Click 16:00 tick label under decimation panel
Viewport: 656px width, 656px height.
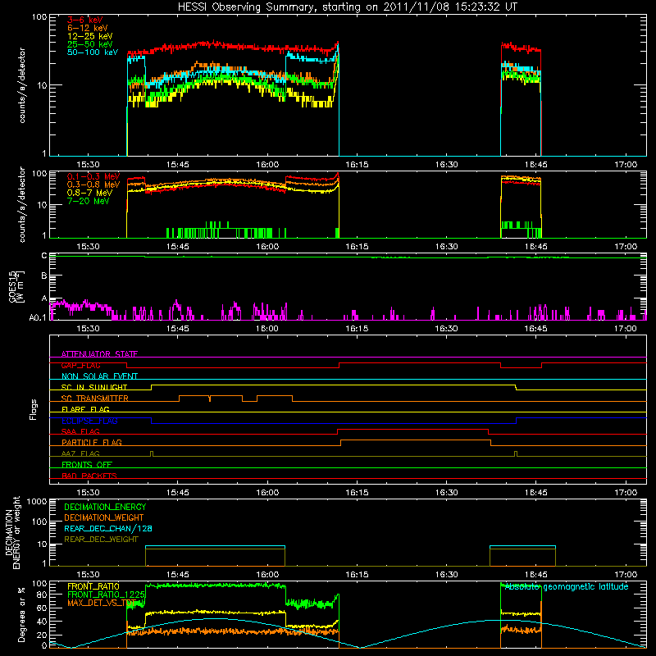(267, 575)
